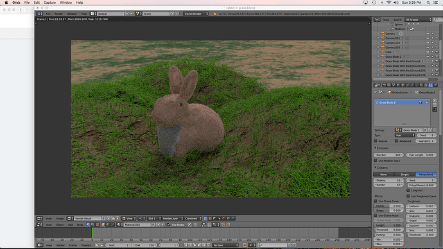
Task: Open Spotlight search in the menu bar
Action: pos(428,3)
